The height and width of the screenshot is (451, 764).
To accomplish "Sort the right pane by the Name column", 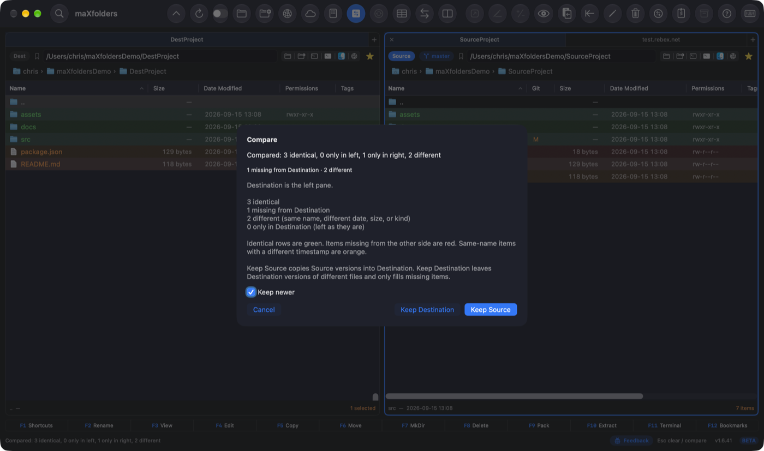I will (x=456, y=88).
